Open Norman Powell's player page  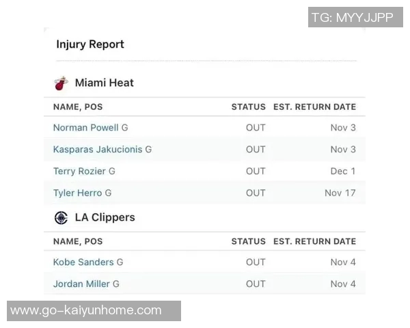86,128
